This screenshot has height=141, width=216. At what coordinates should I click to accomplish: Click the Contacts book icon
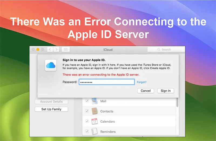[x=95, y=111]
